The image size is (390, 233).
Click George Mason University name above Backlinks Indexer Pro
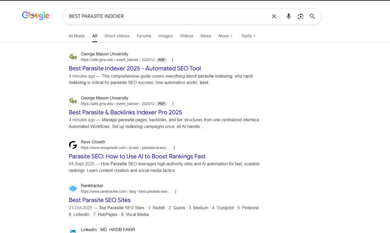coord(104,98)
